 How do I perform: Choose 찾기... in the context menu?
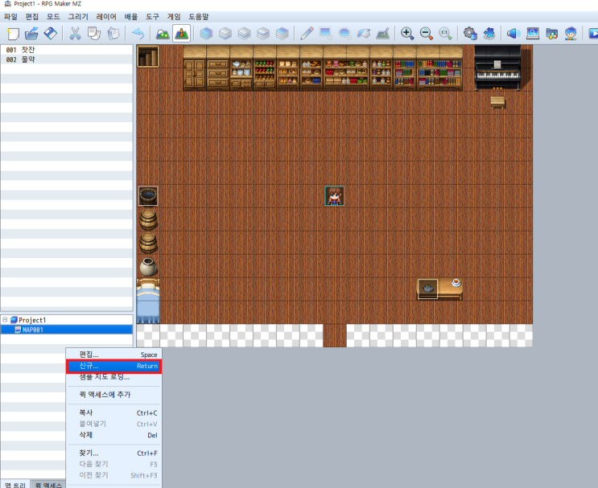(x=113, y=453)
